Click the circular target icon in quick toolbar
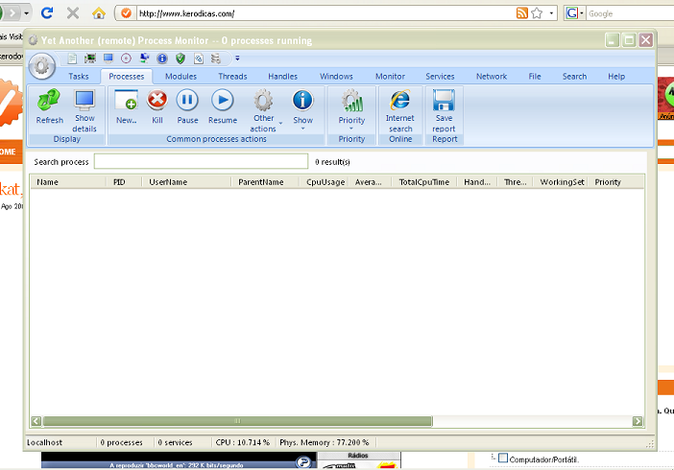The image size is (674, 470). click(126, 58)
